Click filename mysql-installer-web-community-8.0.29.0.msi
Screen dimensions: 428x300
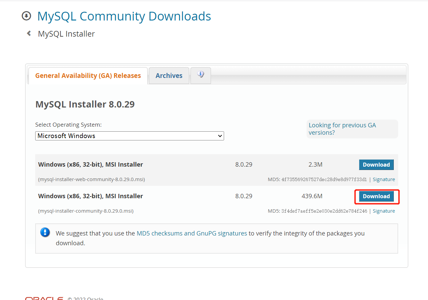[92, 179]
